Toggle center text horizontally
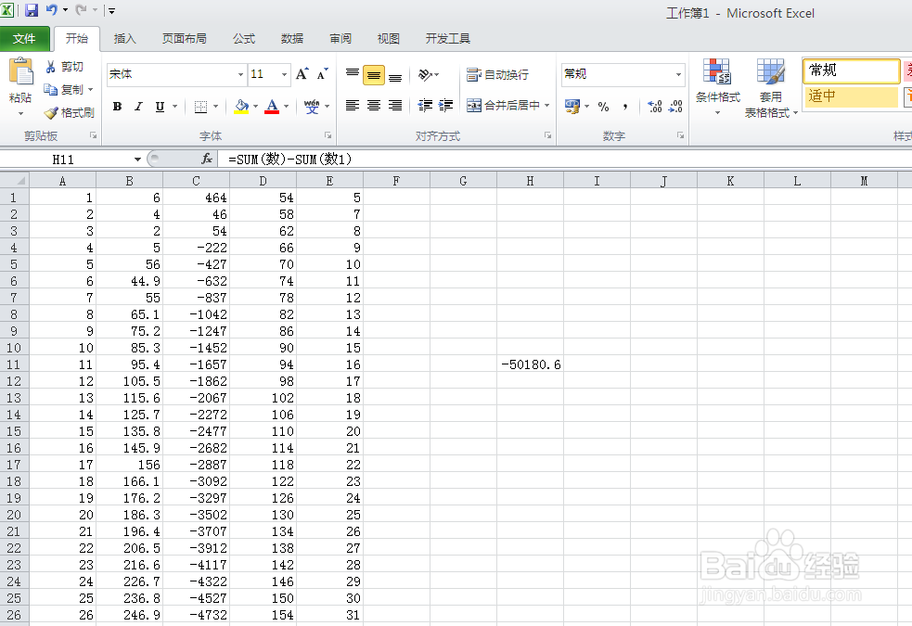912x626 pixels. coord(374,105)
